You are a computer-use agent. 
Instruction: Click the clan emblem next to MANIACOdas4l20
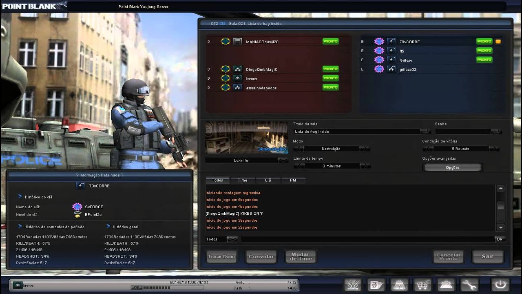(225, 42)
